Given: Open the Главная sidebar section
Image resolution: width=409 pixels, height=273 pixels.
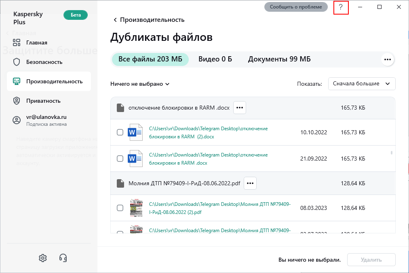Looking at the screenshot, I should point(49,42).
